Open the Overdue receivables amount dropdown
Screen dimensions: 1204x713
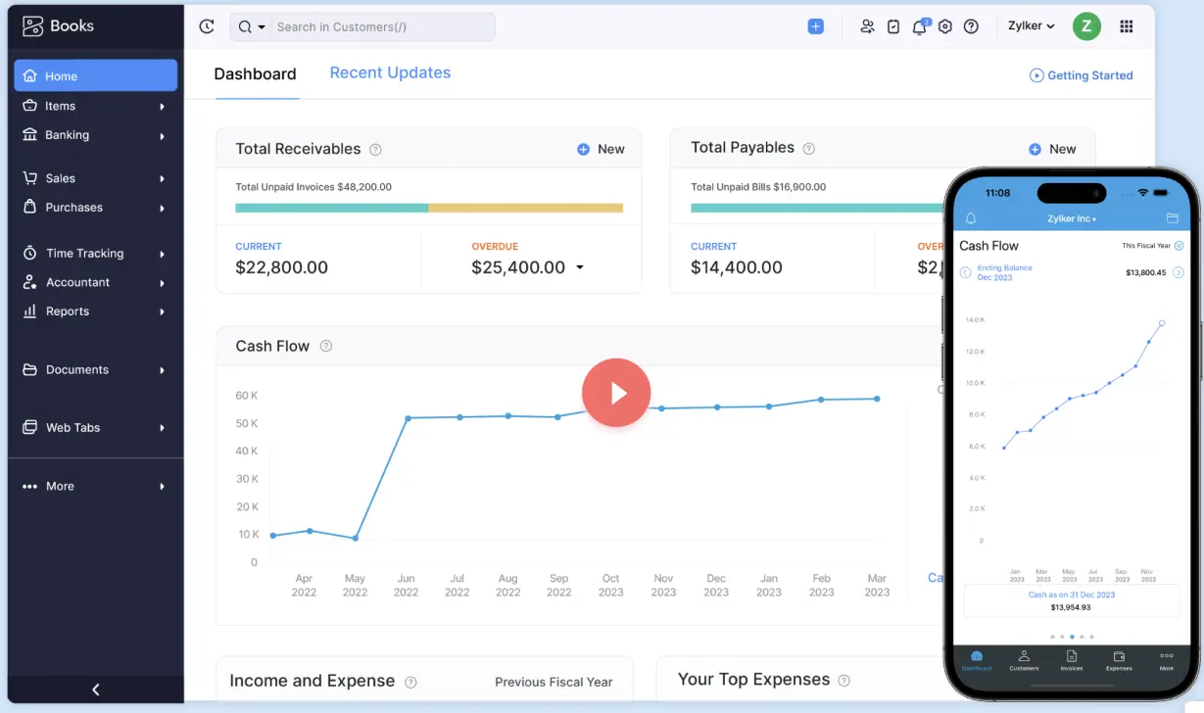pyautogui.click(x=580, y=267)
